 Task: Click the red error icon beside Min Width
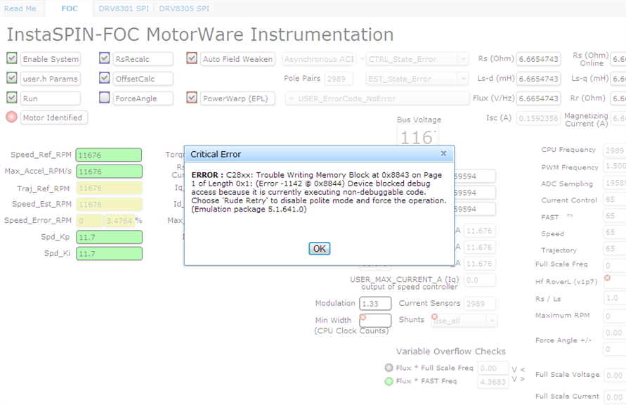point(363,317)
